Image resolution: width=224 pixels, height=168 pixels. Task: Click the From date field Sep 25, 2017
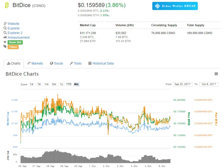(182, 84)
